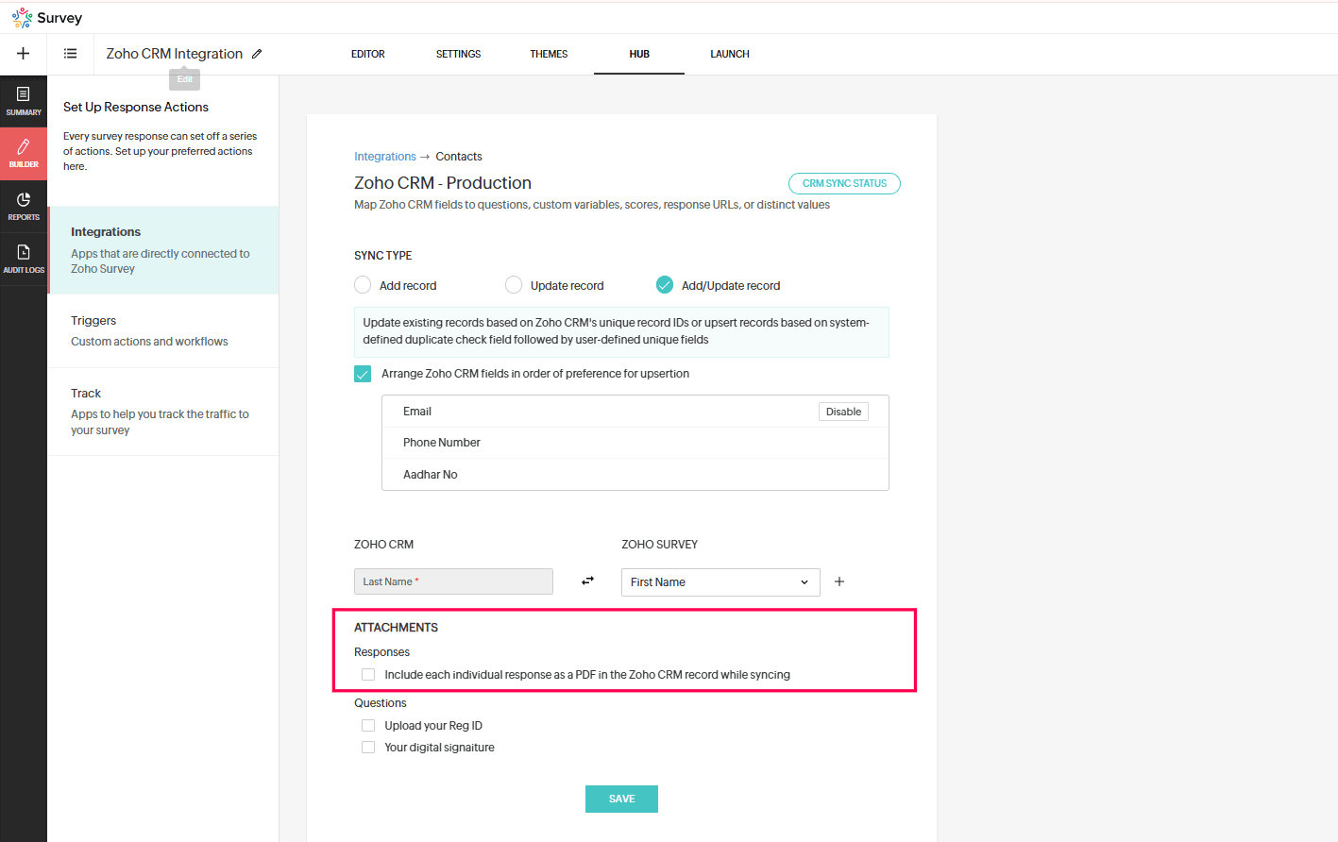
Task: Check the Upload your Reg ID checkbox
Action: [368, 726]
